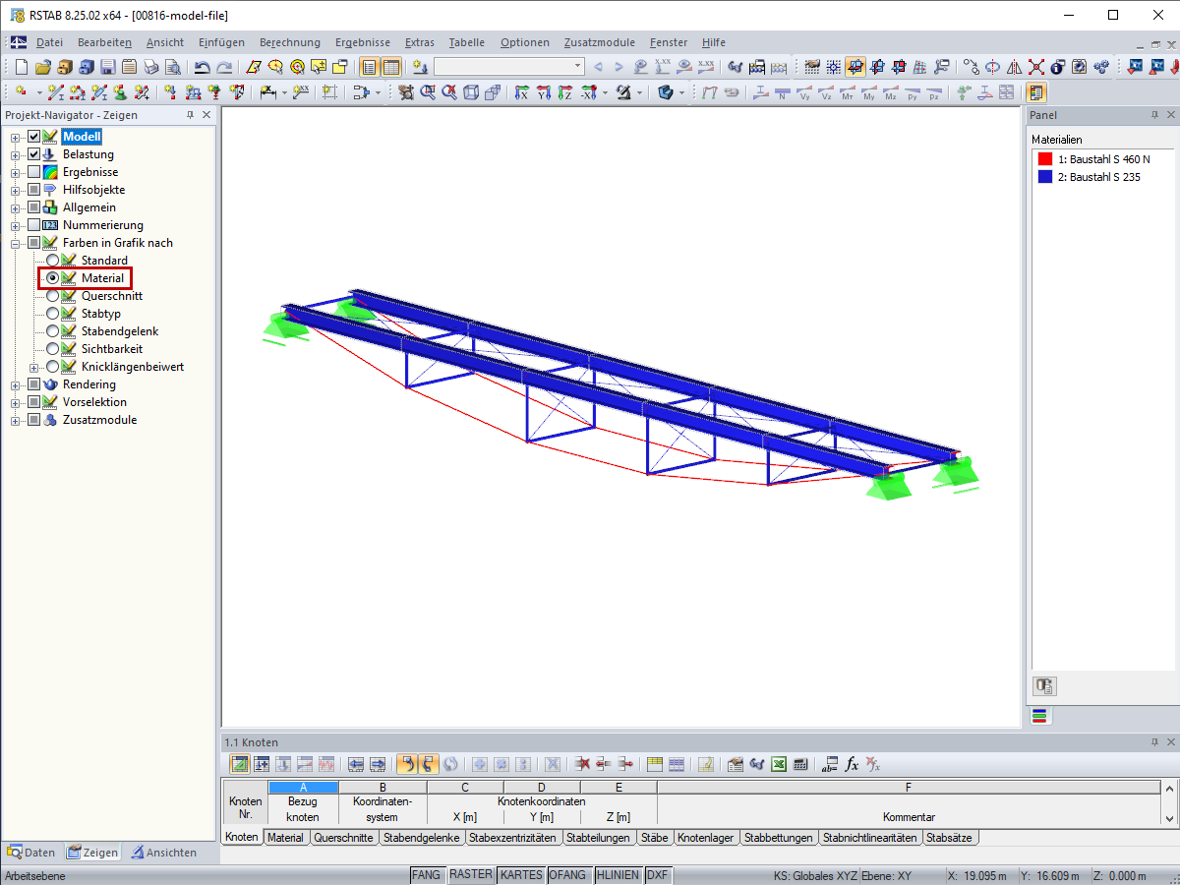Click the Mt torsion diagram icon
Viewport: 1180px width, 885px height.
point(848,92)
